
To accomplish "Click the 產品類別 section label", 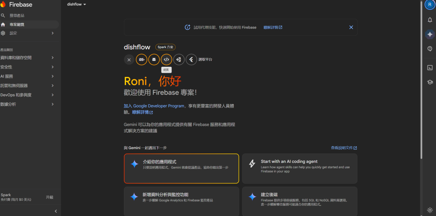I will tap(7, 50).
